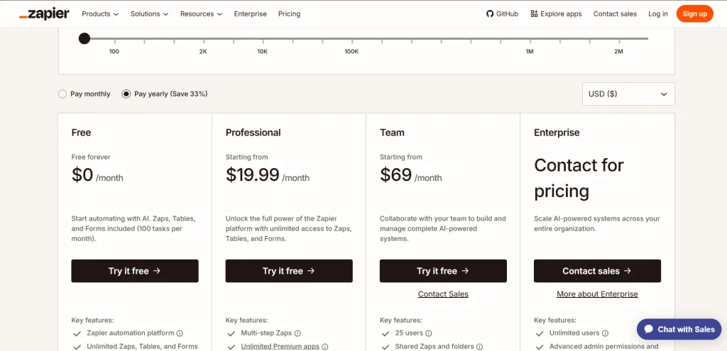Open More about Enterprise link
The height and width of the screenshot is (351, 727).
tap(597, 294)
